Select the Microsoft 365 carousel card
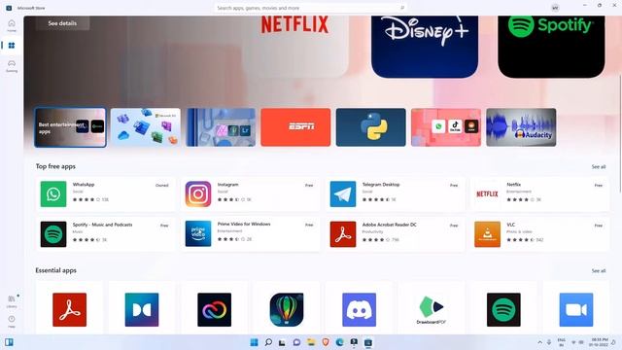The image size is (622, 350). pos(145,127)
